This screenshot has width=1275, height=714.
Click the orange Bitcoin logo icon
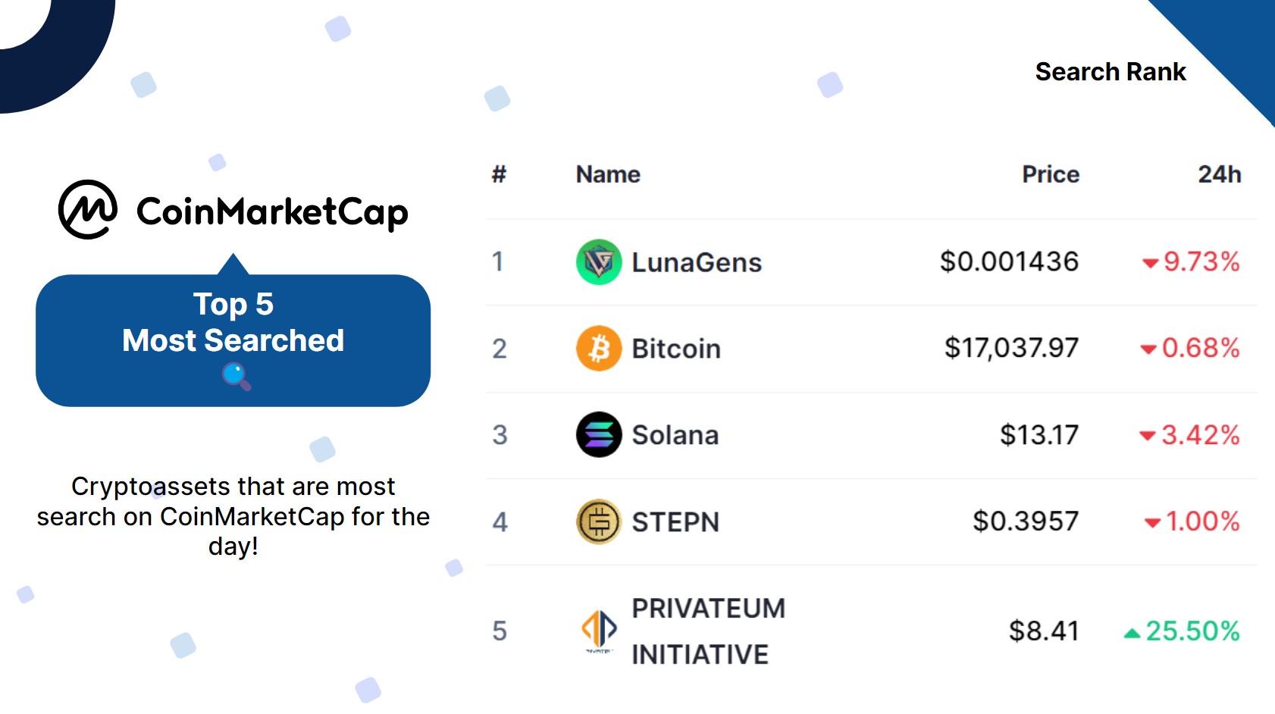click(599, 349)
